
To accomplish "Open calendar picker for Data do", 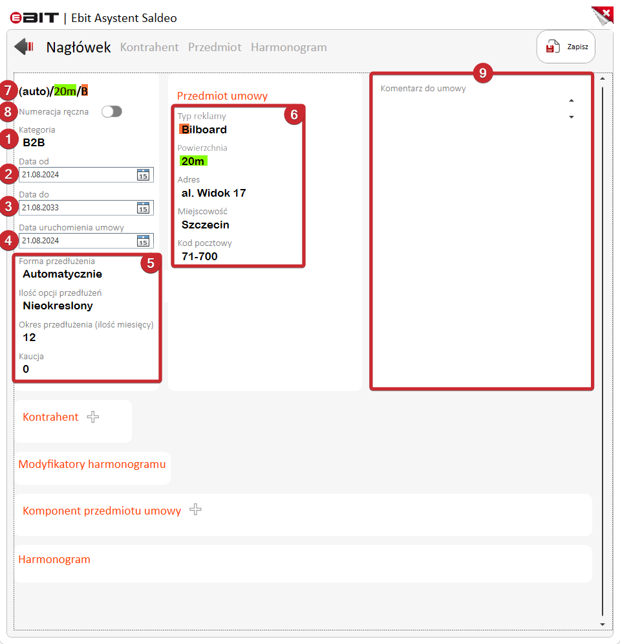I will (x=144, y=208).
